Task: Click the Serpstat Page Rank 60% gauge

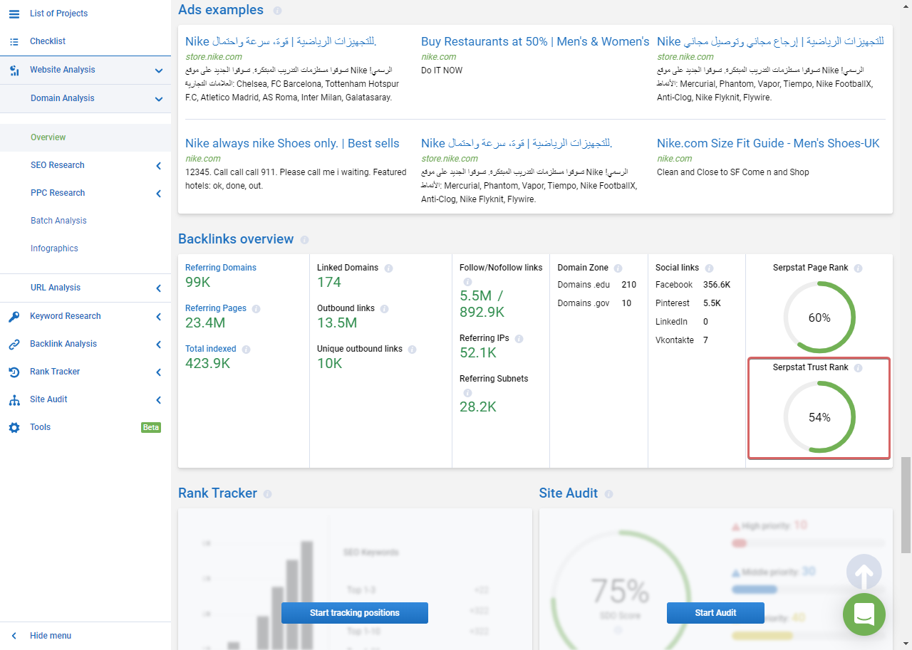Action: (819, 318)
